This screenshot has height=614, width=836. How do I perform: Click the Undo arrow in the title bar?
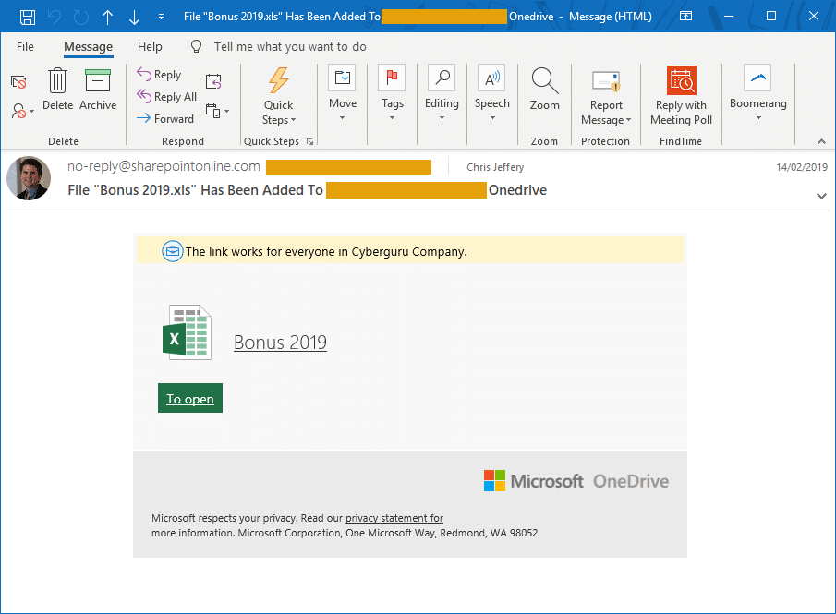(55, 17)
